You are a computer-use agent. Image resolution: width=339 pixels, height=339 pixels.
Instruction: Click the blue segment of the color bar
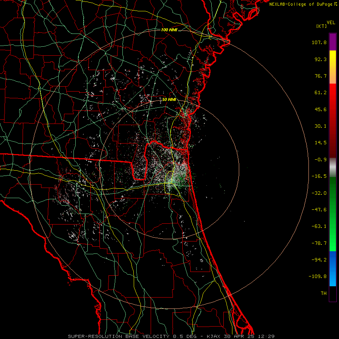tap(333, 269)
